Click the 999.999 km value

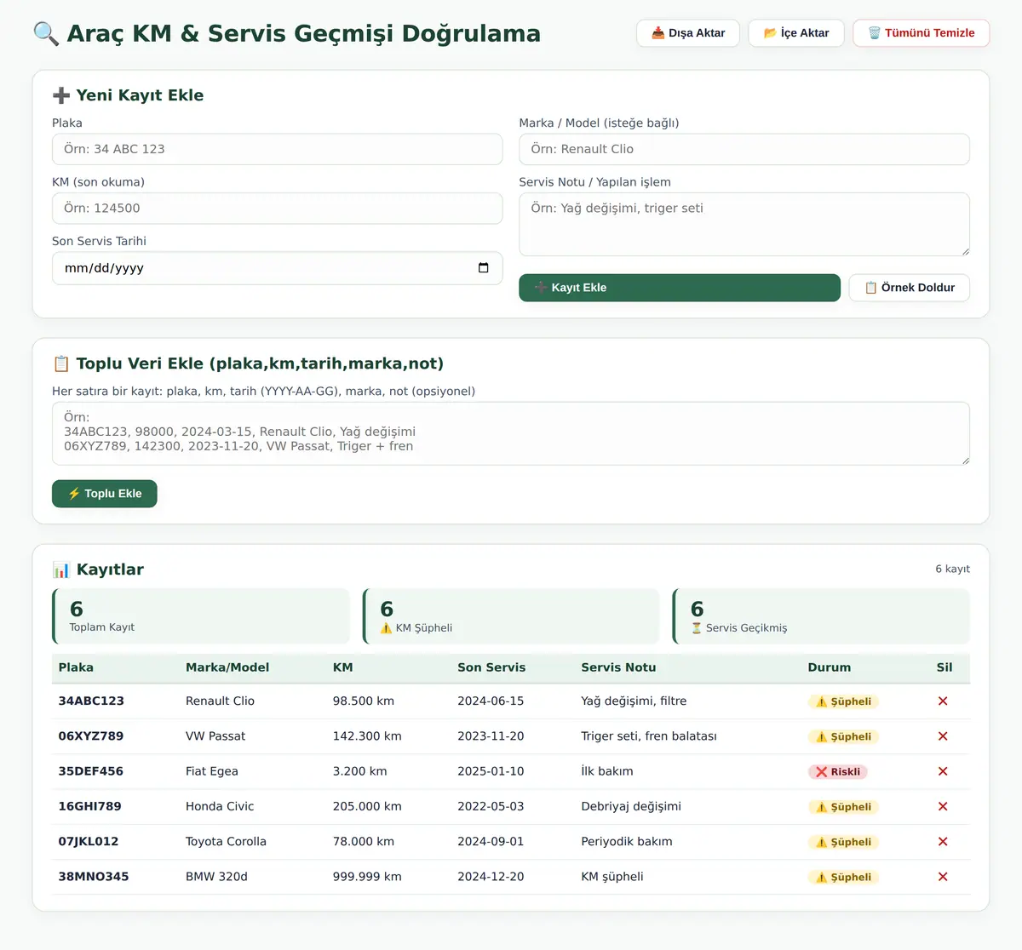(x=367, y=877)
